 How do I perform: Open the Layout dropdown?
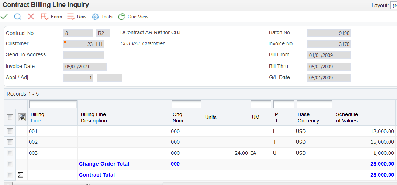pyautogui.click(x=394, y=6)
